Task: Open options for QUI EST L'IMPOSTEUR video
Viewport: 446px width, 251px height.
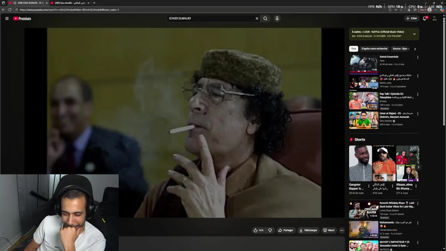Action: 418,243
